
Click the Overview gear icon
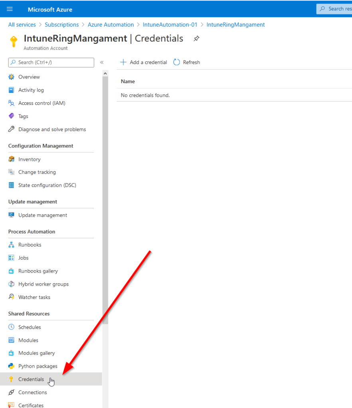tap(11, 77)
